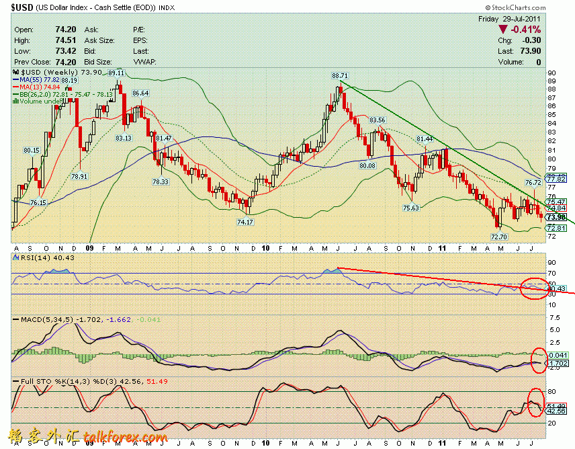The image size is (575, 449).
Task: Select the Low value 73.42
Action: (x=66, y=51)
